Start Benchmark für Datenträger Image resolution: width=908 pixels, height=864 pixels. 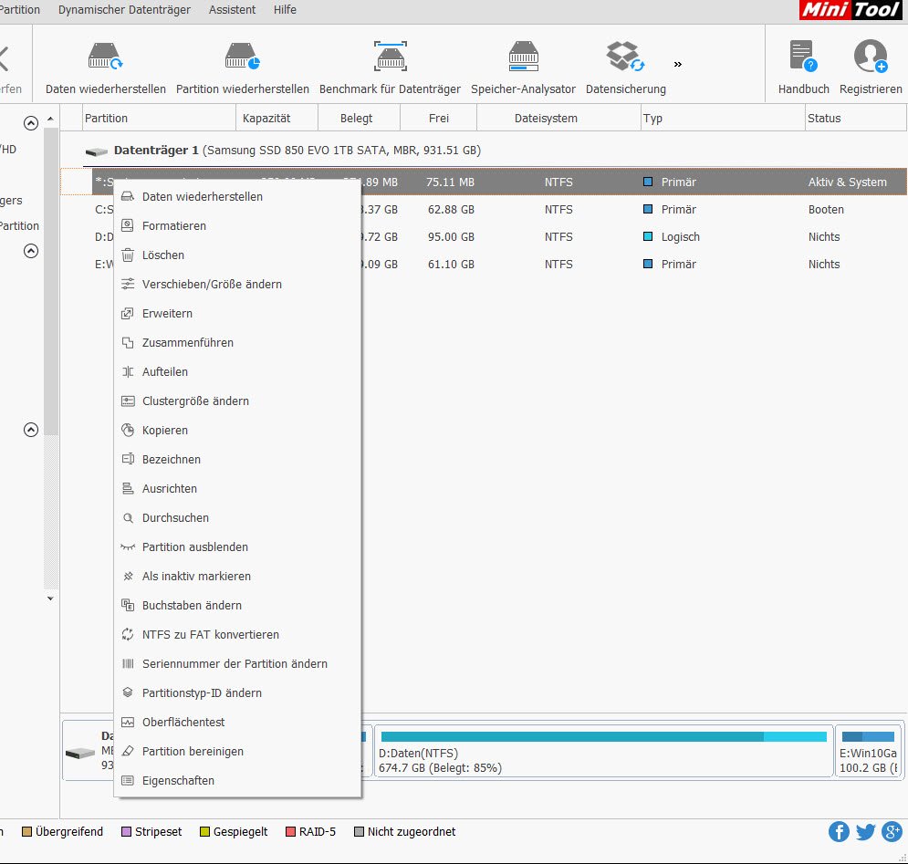point(390,64)
